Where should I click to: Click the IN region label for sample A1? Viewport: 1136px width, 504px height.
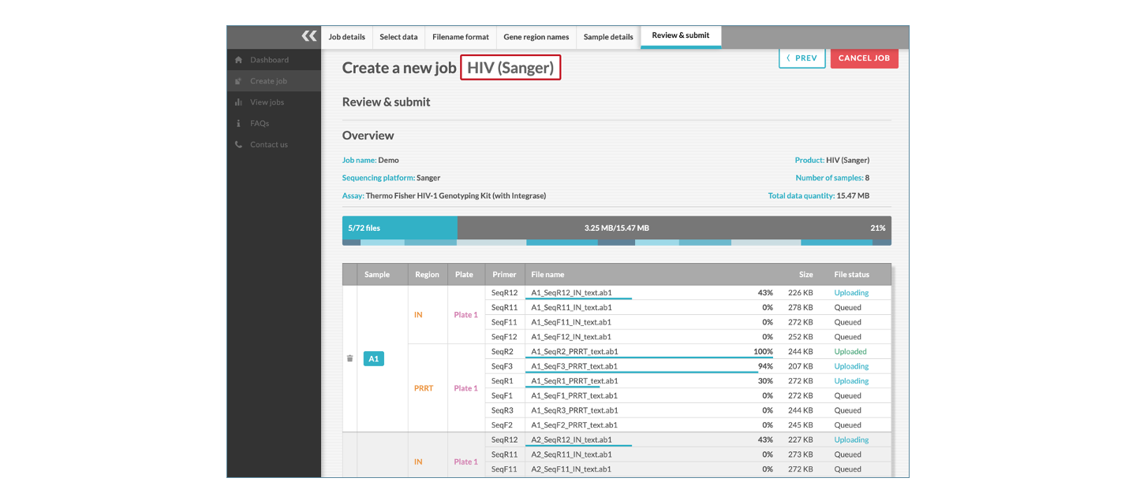[418, 315]
